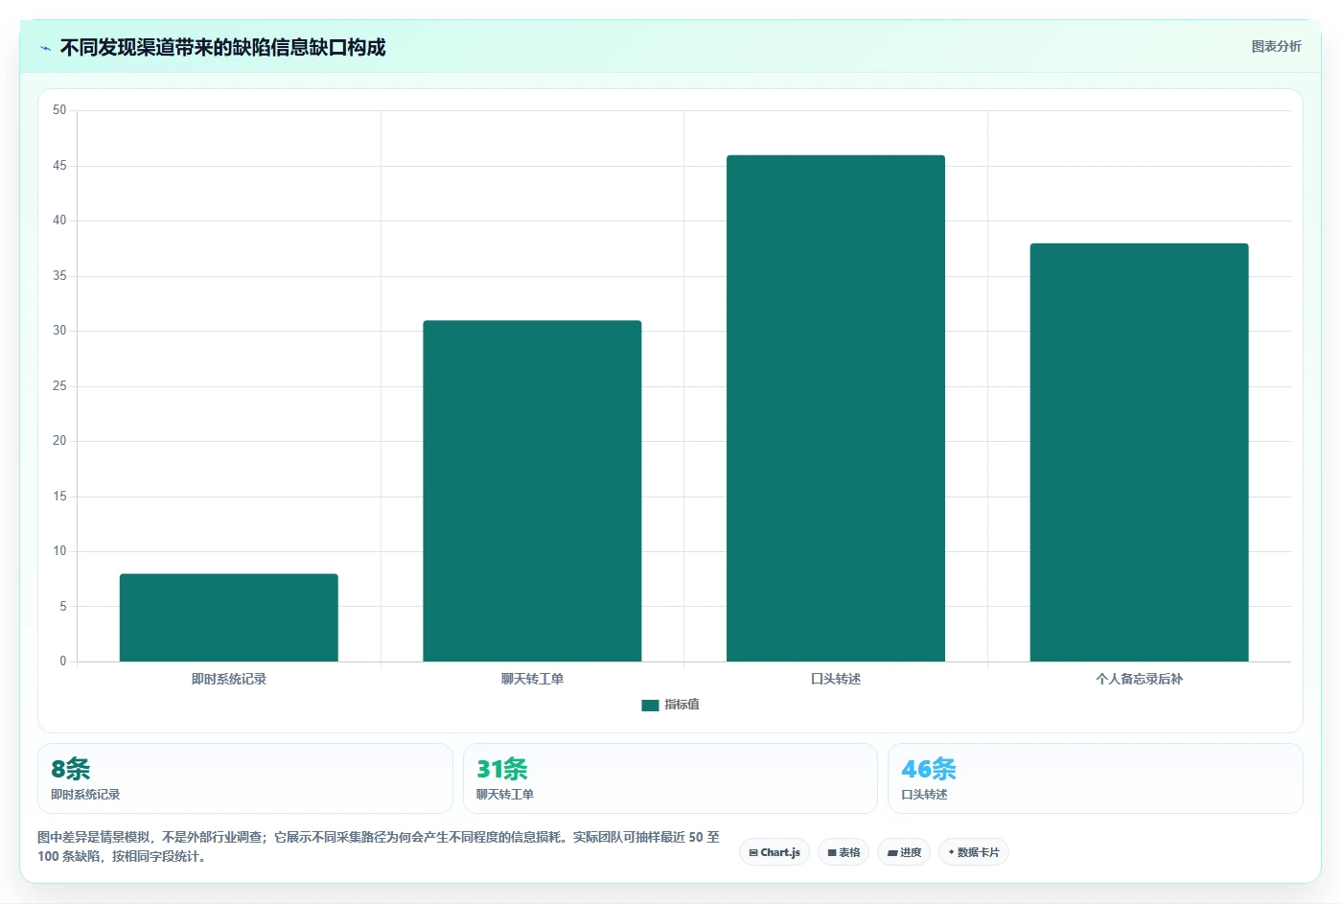Click the 聊天转工单 bar in the chart

532,491
